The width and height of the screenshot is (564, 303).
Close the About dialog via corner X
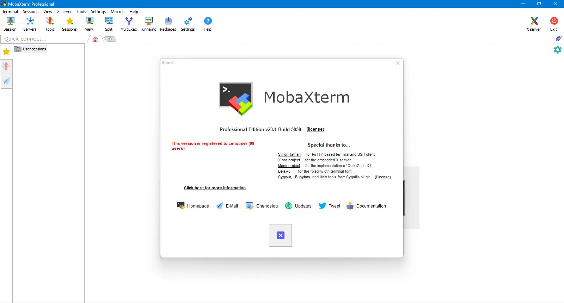[x=398, y=63]
